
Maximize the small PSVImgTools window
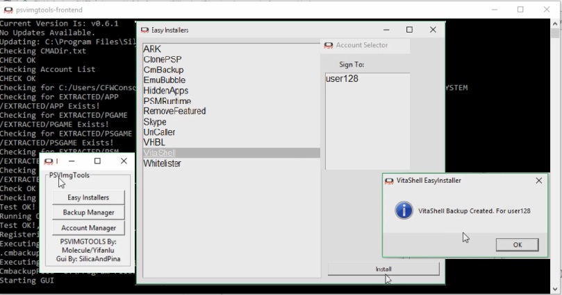pos(97,161)
